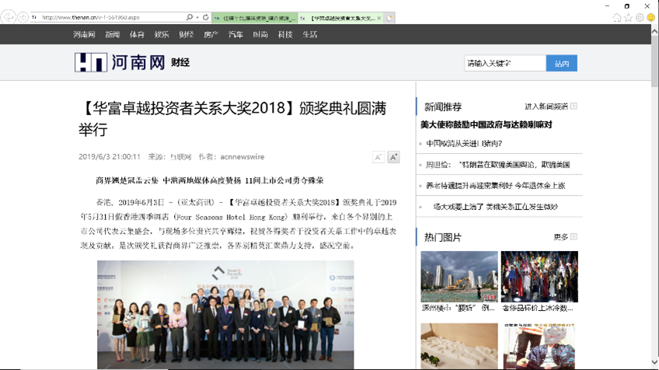Click the blue 站内 search button
The height and width of the screenshot is (370, 659).
562,63
